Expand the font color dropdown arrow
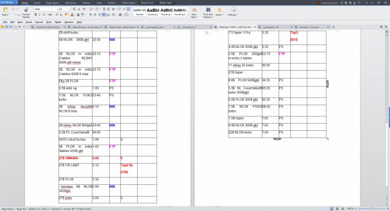Viewport: 390px width, 211px height. pyautogui.click(x=75, y=14)
